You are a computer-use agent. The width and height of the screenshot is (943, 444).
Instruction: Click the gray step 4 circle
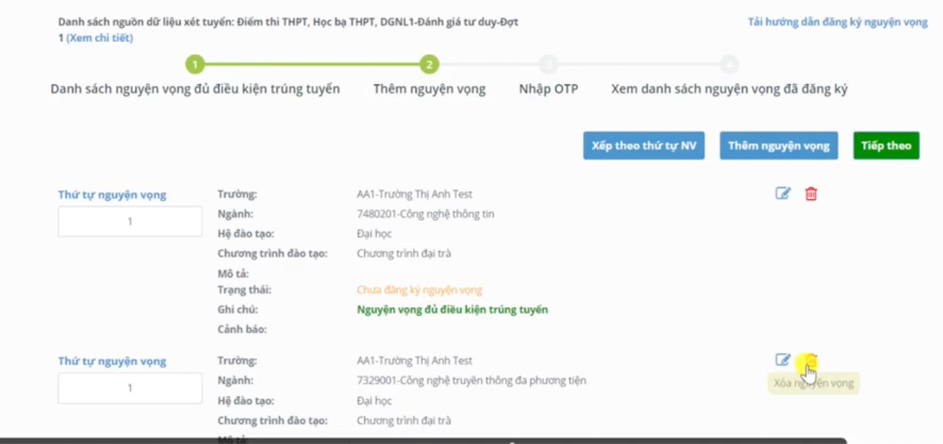(x=729, y=65)
